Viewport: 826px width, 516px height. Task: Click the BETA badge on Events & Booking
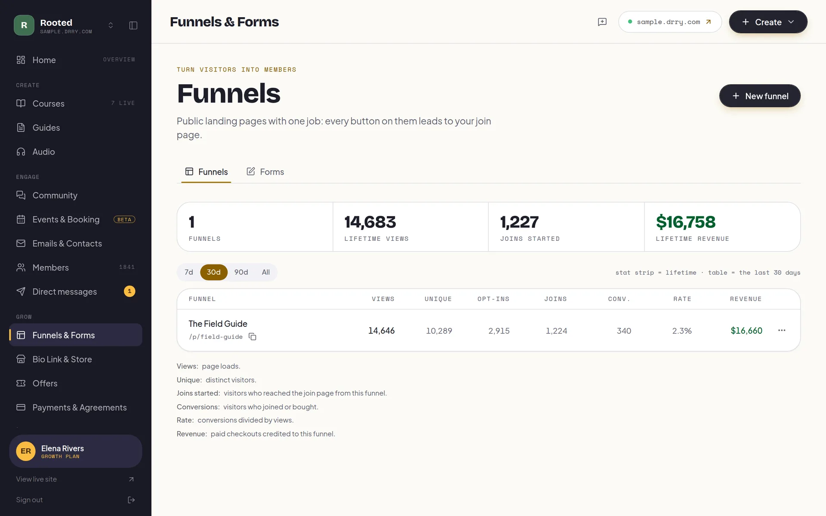tap(124, 219)
